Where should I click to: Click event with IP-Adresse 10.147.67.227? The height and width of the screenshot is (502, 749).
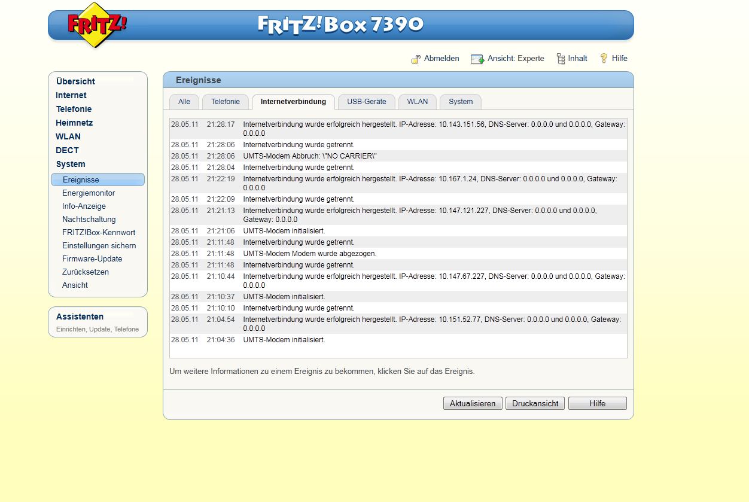pos(398,281)
